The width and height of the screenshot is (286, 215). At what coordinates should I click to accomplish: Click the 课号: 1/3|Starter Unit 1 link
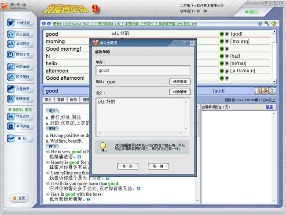tap(73, 24)
